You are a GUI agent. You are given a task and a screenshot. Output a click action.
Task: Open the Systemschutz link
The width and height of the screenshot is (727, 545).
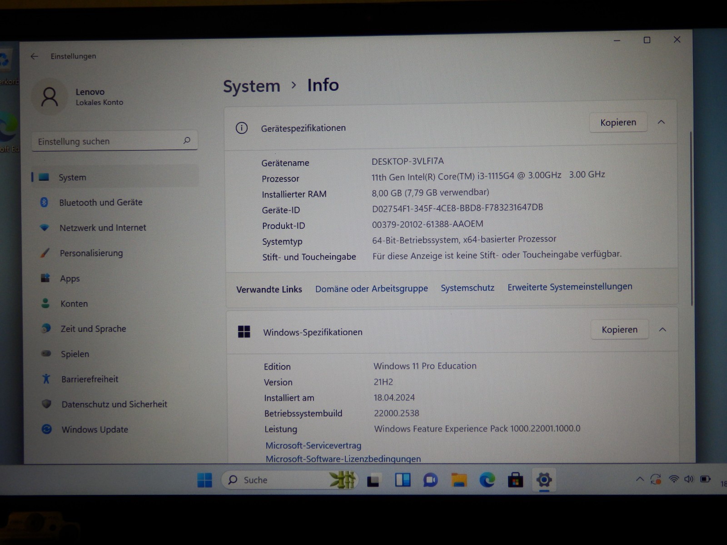tap(468, 287)
